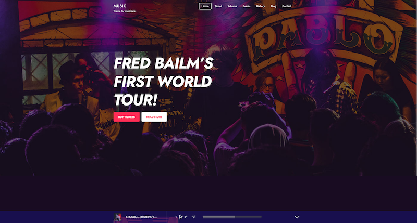Screen dimensions: 417x223
Task: Navigate to the Blog
Action: click(x=273, y=6)
